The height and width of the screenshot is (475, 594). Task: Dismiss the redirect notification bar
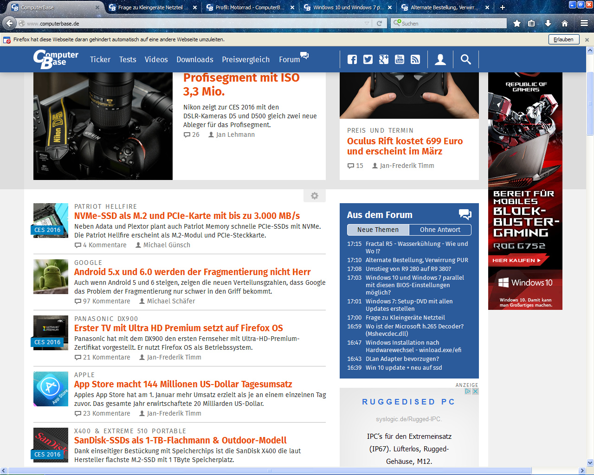click(587, 40)
